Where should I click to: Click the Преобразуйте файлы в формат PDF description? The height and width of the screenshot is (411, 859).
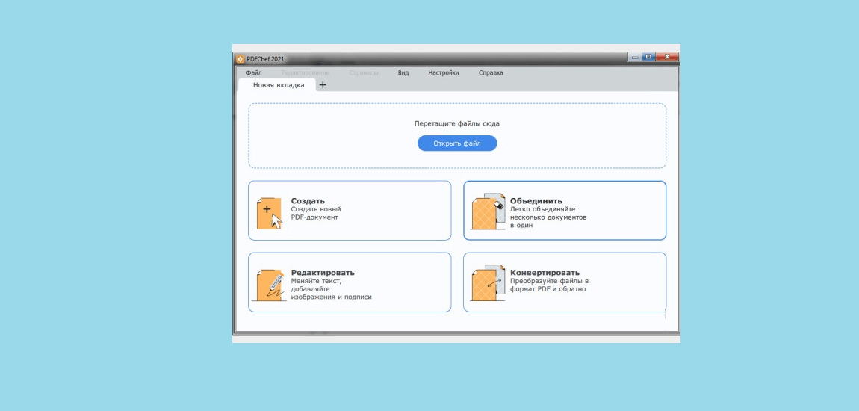(550, 285)
